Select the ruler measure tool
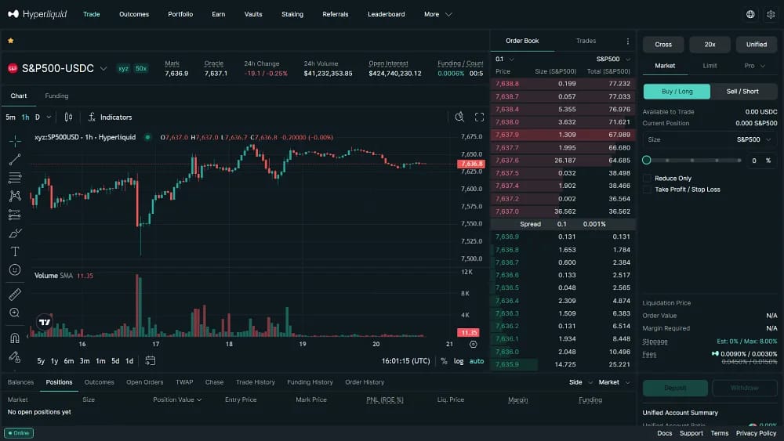The height and width of the screenshot is (441, 784). point(15,295)
